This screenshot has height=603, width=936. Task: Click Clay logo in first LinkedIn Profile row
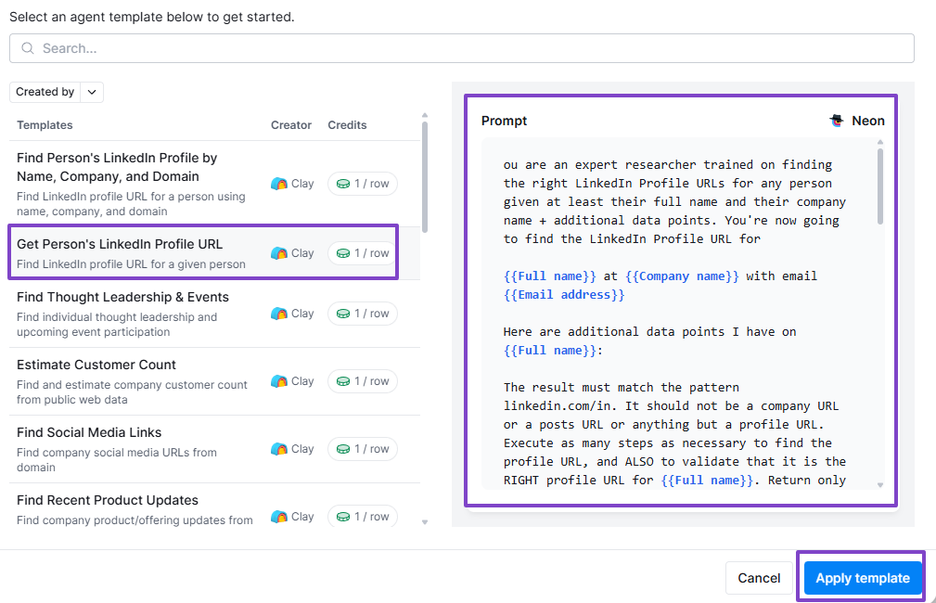(279, 184)
